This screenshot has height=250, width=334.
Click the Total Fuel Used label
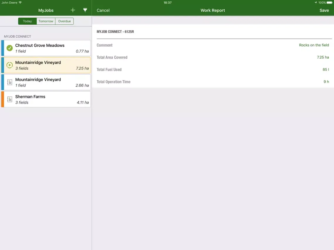109,70
